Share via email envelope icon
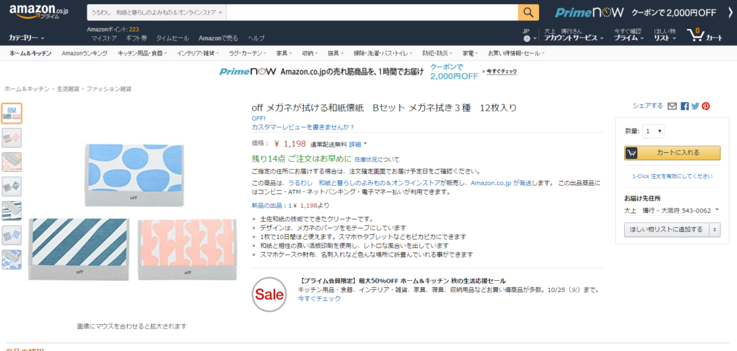 (x=672, y=106)
